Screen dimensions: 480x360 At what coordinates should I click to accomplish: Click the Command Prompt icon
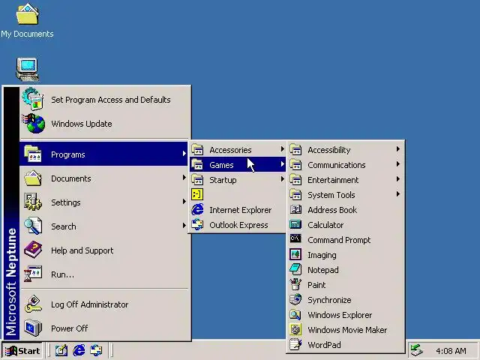(x=295, y=239)
